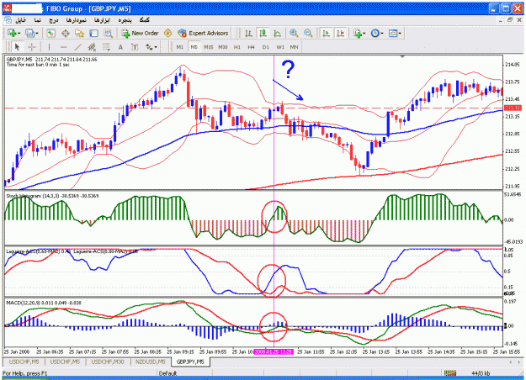
Task: Set timeframe to MN
Action: pos(294,47)
